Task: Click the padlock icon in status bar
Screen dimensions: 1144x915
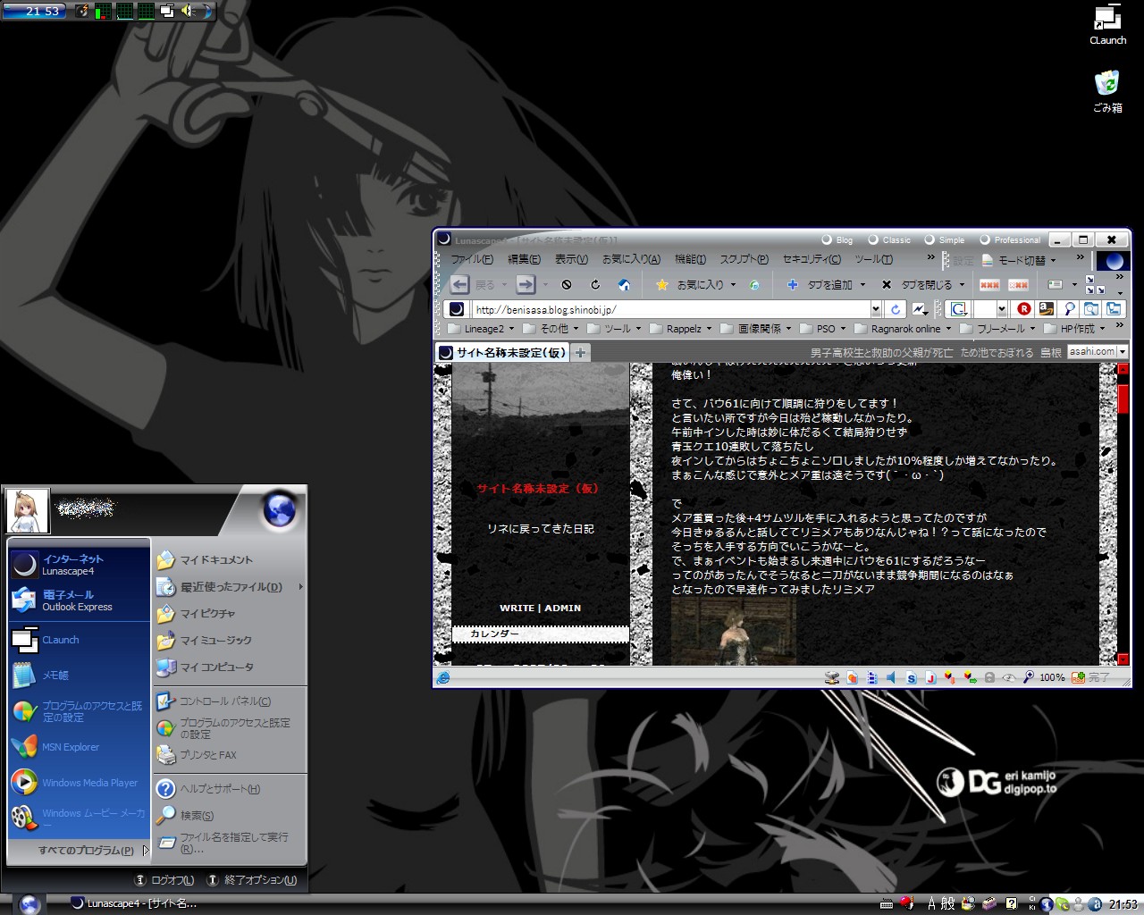Action: (x=989, y=678)
